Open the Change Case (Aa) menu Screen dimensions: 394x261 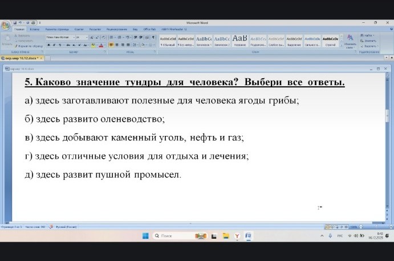(x=86, y=45)
